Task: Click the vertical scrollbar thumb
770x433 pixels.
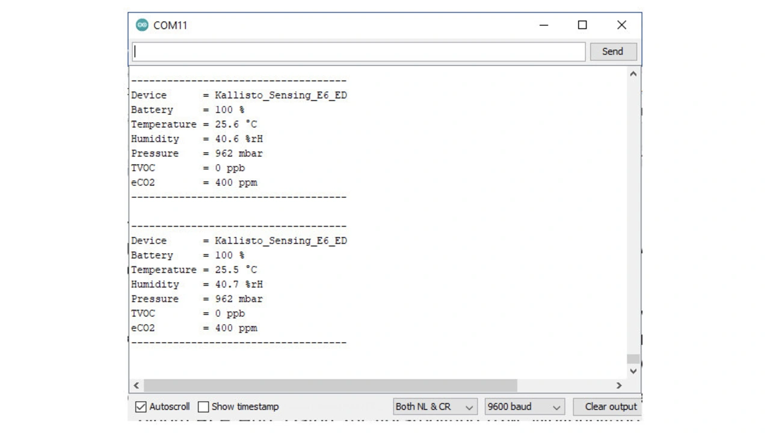Action: click(x=633, y=359)
